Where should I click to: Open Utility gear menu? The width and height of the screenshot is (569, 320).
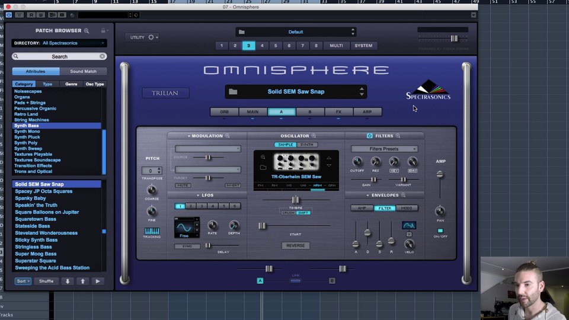(x=151, y=37)
